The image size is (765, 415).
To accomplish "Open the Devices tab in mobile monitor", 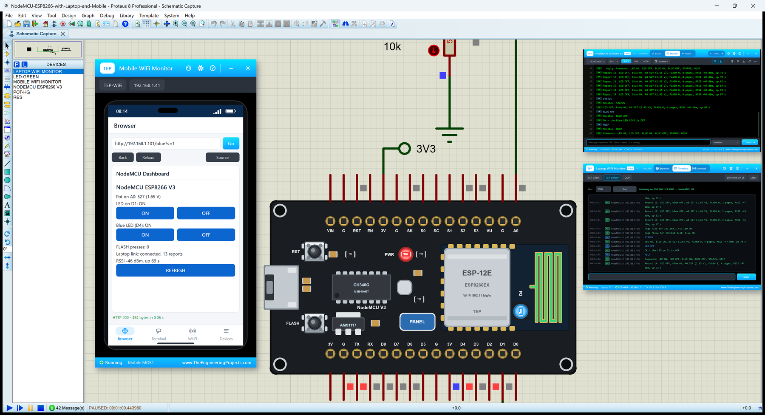I will [226, 334].
